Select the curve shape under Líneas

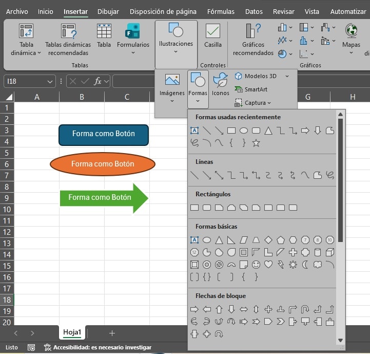305,175
